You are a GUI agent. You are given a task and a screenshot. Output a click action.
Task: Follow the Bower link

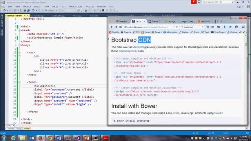click(218, 113)
